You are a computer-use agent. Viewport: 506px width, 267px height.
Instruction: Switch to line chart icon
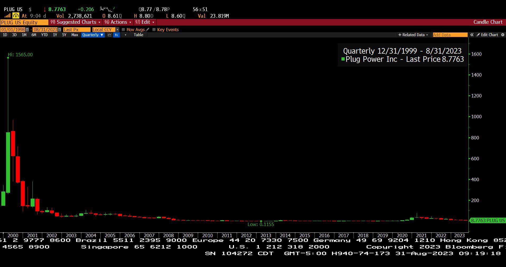click(x=110, y=35)
